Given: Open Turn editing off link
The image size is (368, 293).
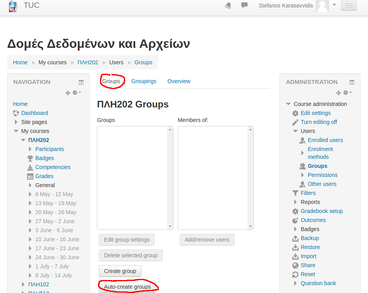Looking at the screenshot, I should coord(319,122).
